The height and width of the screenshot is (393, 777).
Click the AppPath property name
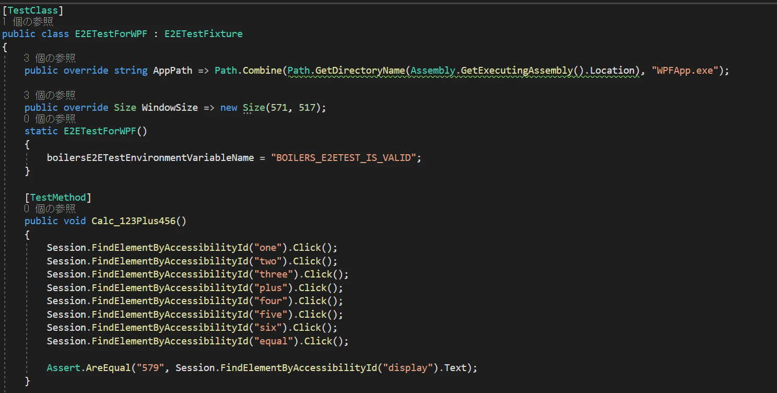173,71
